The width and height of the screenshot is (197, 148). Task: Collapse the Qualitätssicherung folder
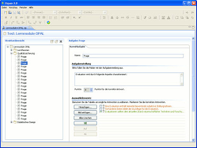click(12, 53)
